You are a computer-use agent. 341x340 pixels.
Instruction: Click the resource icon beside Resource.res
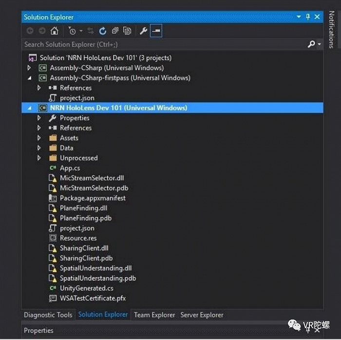click(x=53, y=238)
